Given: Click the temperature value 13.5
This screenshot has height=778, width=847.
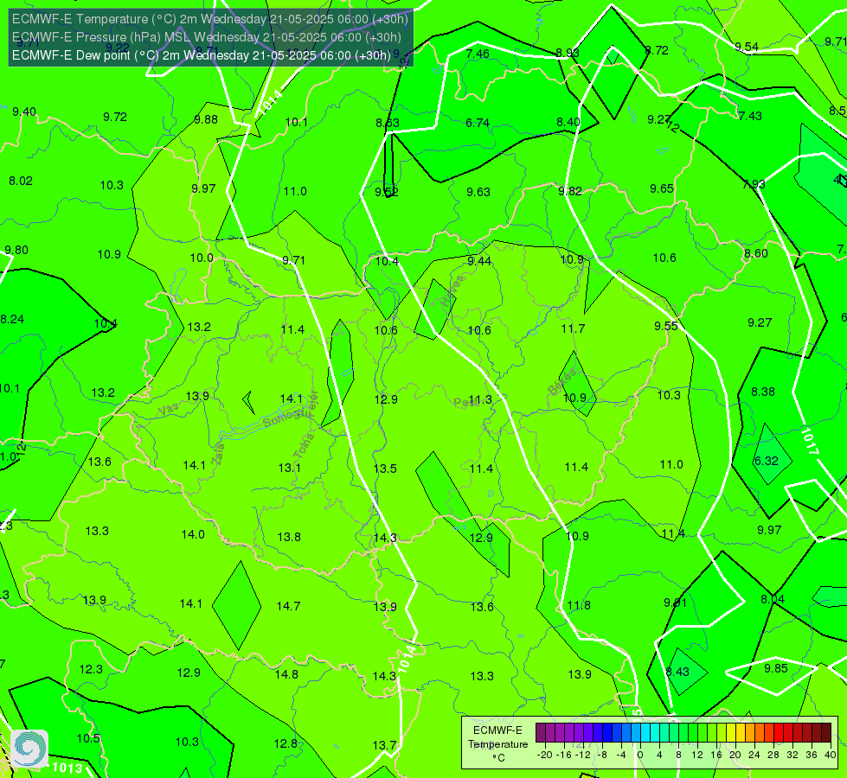Looking at the screenshot, I should (x=385, y=469).
